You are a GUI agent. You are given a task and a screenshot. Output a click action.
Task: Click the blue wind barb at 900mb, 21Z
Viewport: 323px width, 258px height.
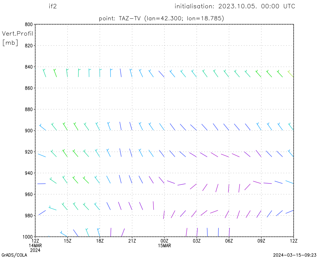[131, 126]
